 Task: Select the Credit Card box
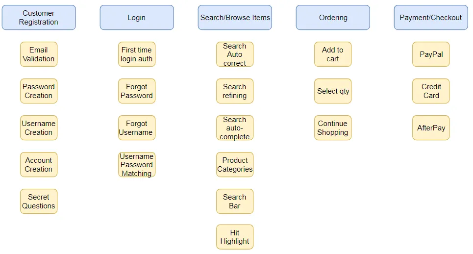pyautogui.click(x=431, y=91)
